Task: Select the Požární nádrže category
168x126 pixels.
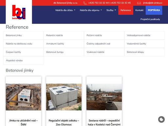Action: click(104, 35)
